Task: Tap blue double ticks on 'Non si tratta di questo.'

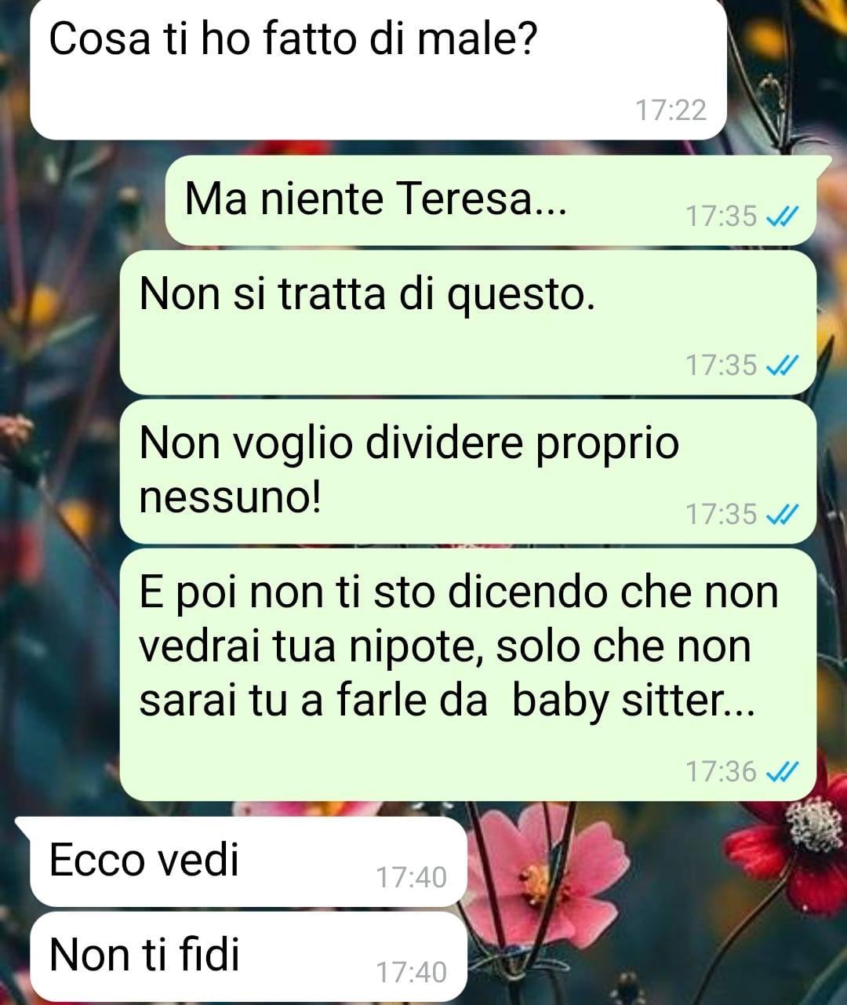Action: point(781,365)
